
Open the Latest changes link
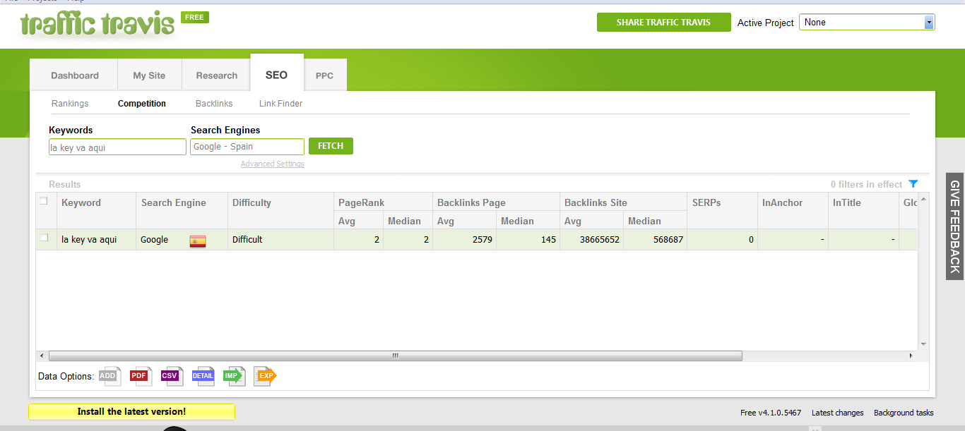point(837,413)
